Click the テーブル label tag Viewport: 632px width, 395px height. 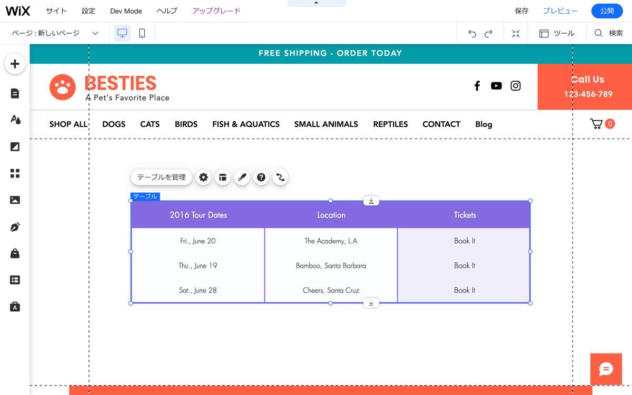click(145, 196)
